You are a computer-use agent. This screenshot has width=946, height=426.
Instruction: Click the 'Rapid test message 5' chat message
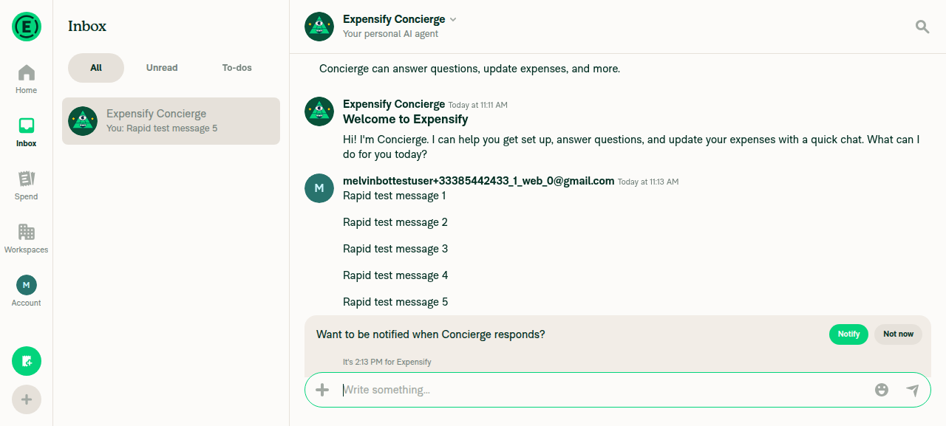(x=395, y=302)
